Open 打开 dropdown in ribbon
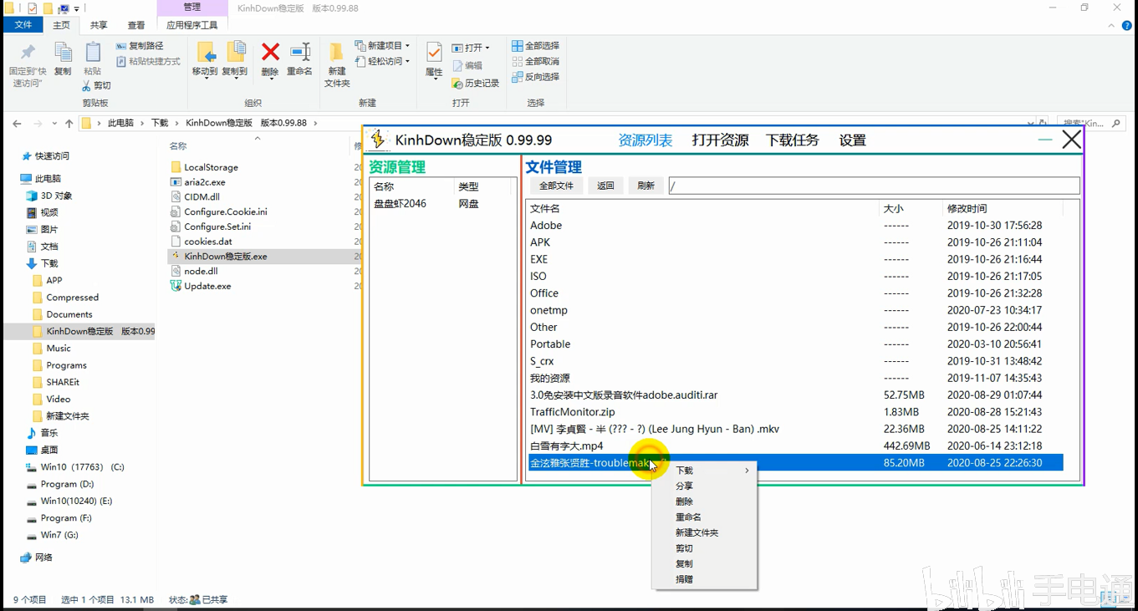 pyautogui.click(x=471, y=48)
